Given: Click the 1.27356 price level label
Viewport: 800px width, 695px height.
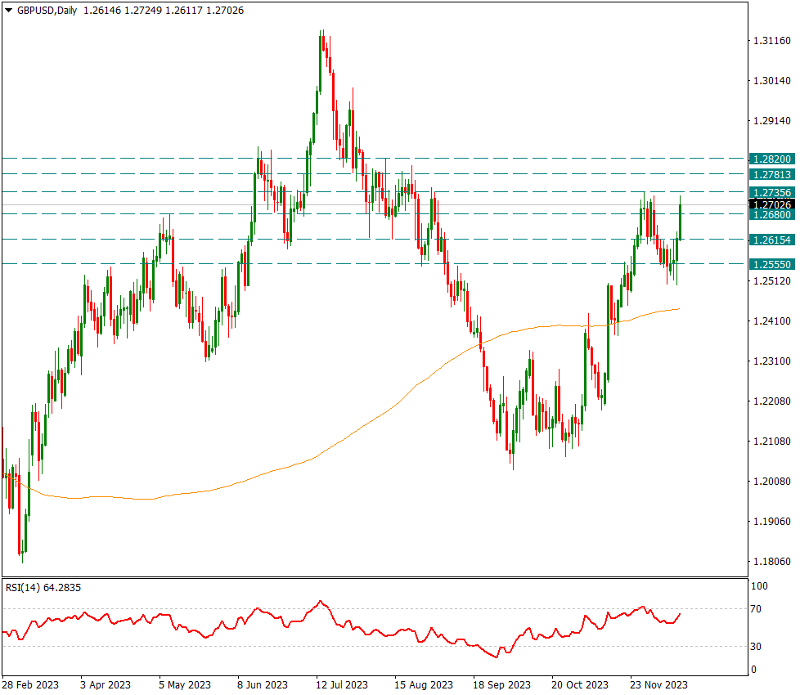Looking at the screenshot, I should (x=772, y=192).
